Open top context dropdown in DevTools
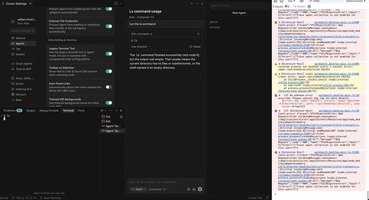 tap(291, 1)
